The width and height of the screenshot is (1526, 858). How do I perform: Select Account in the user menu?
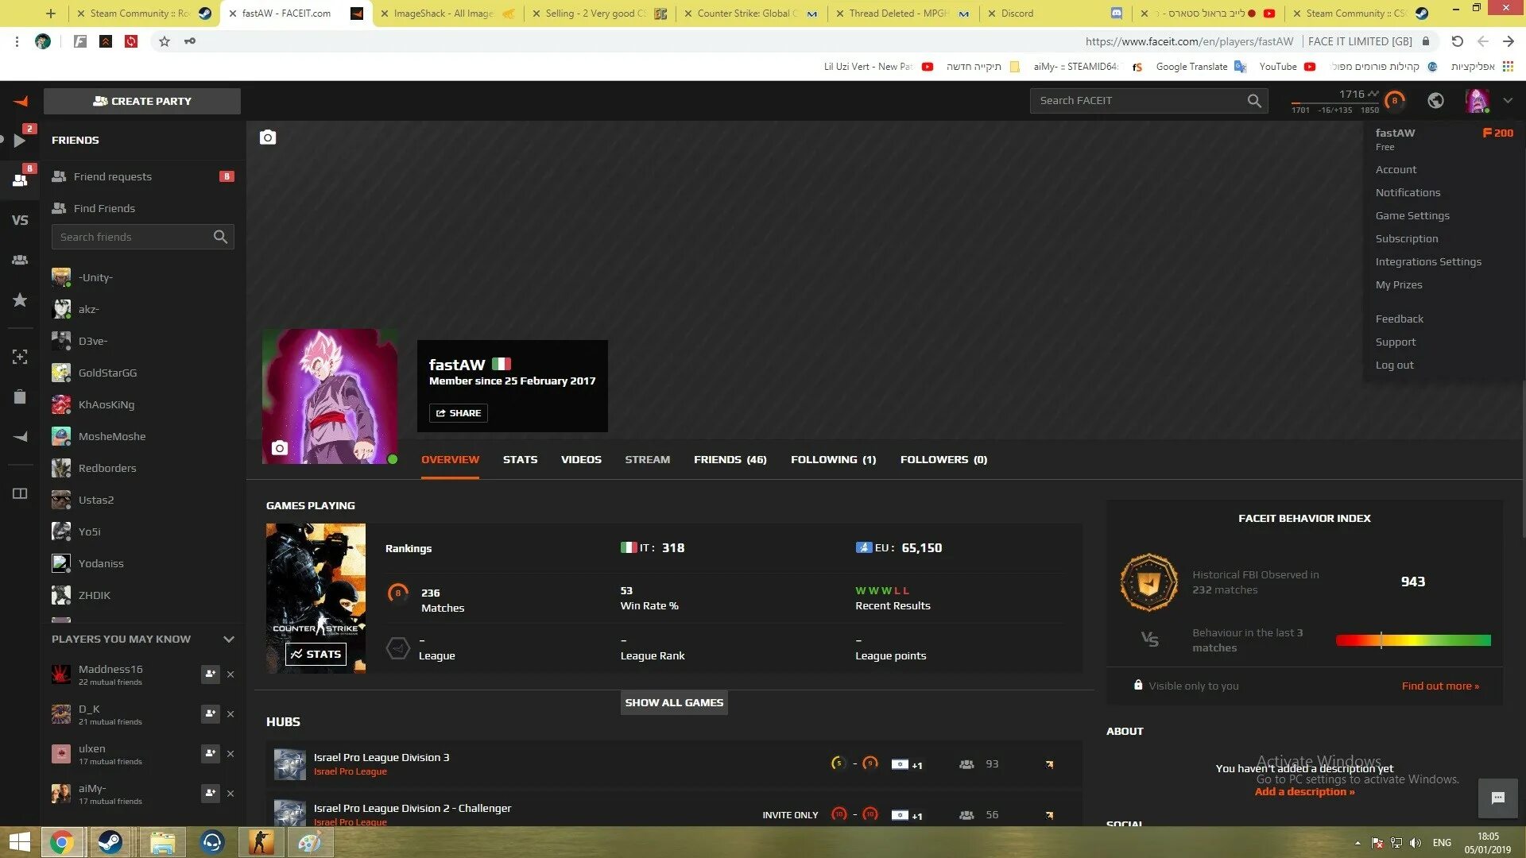pyautogui.click(x=1396, y=170)
